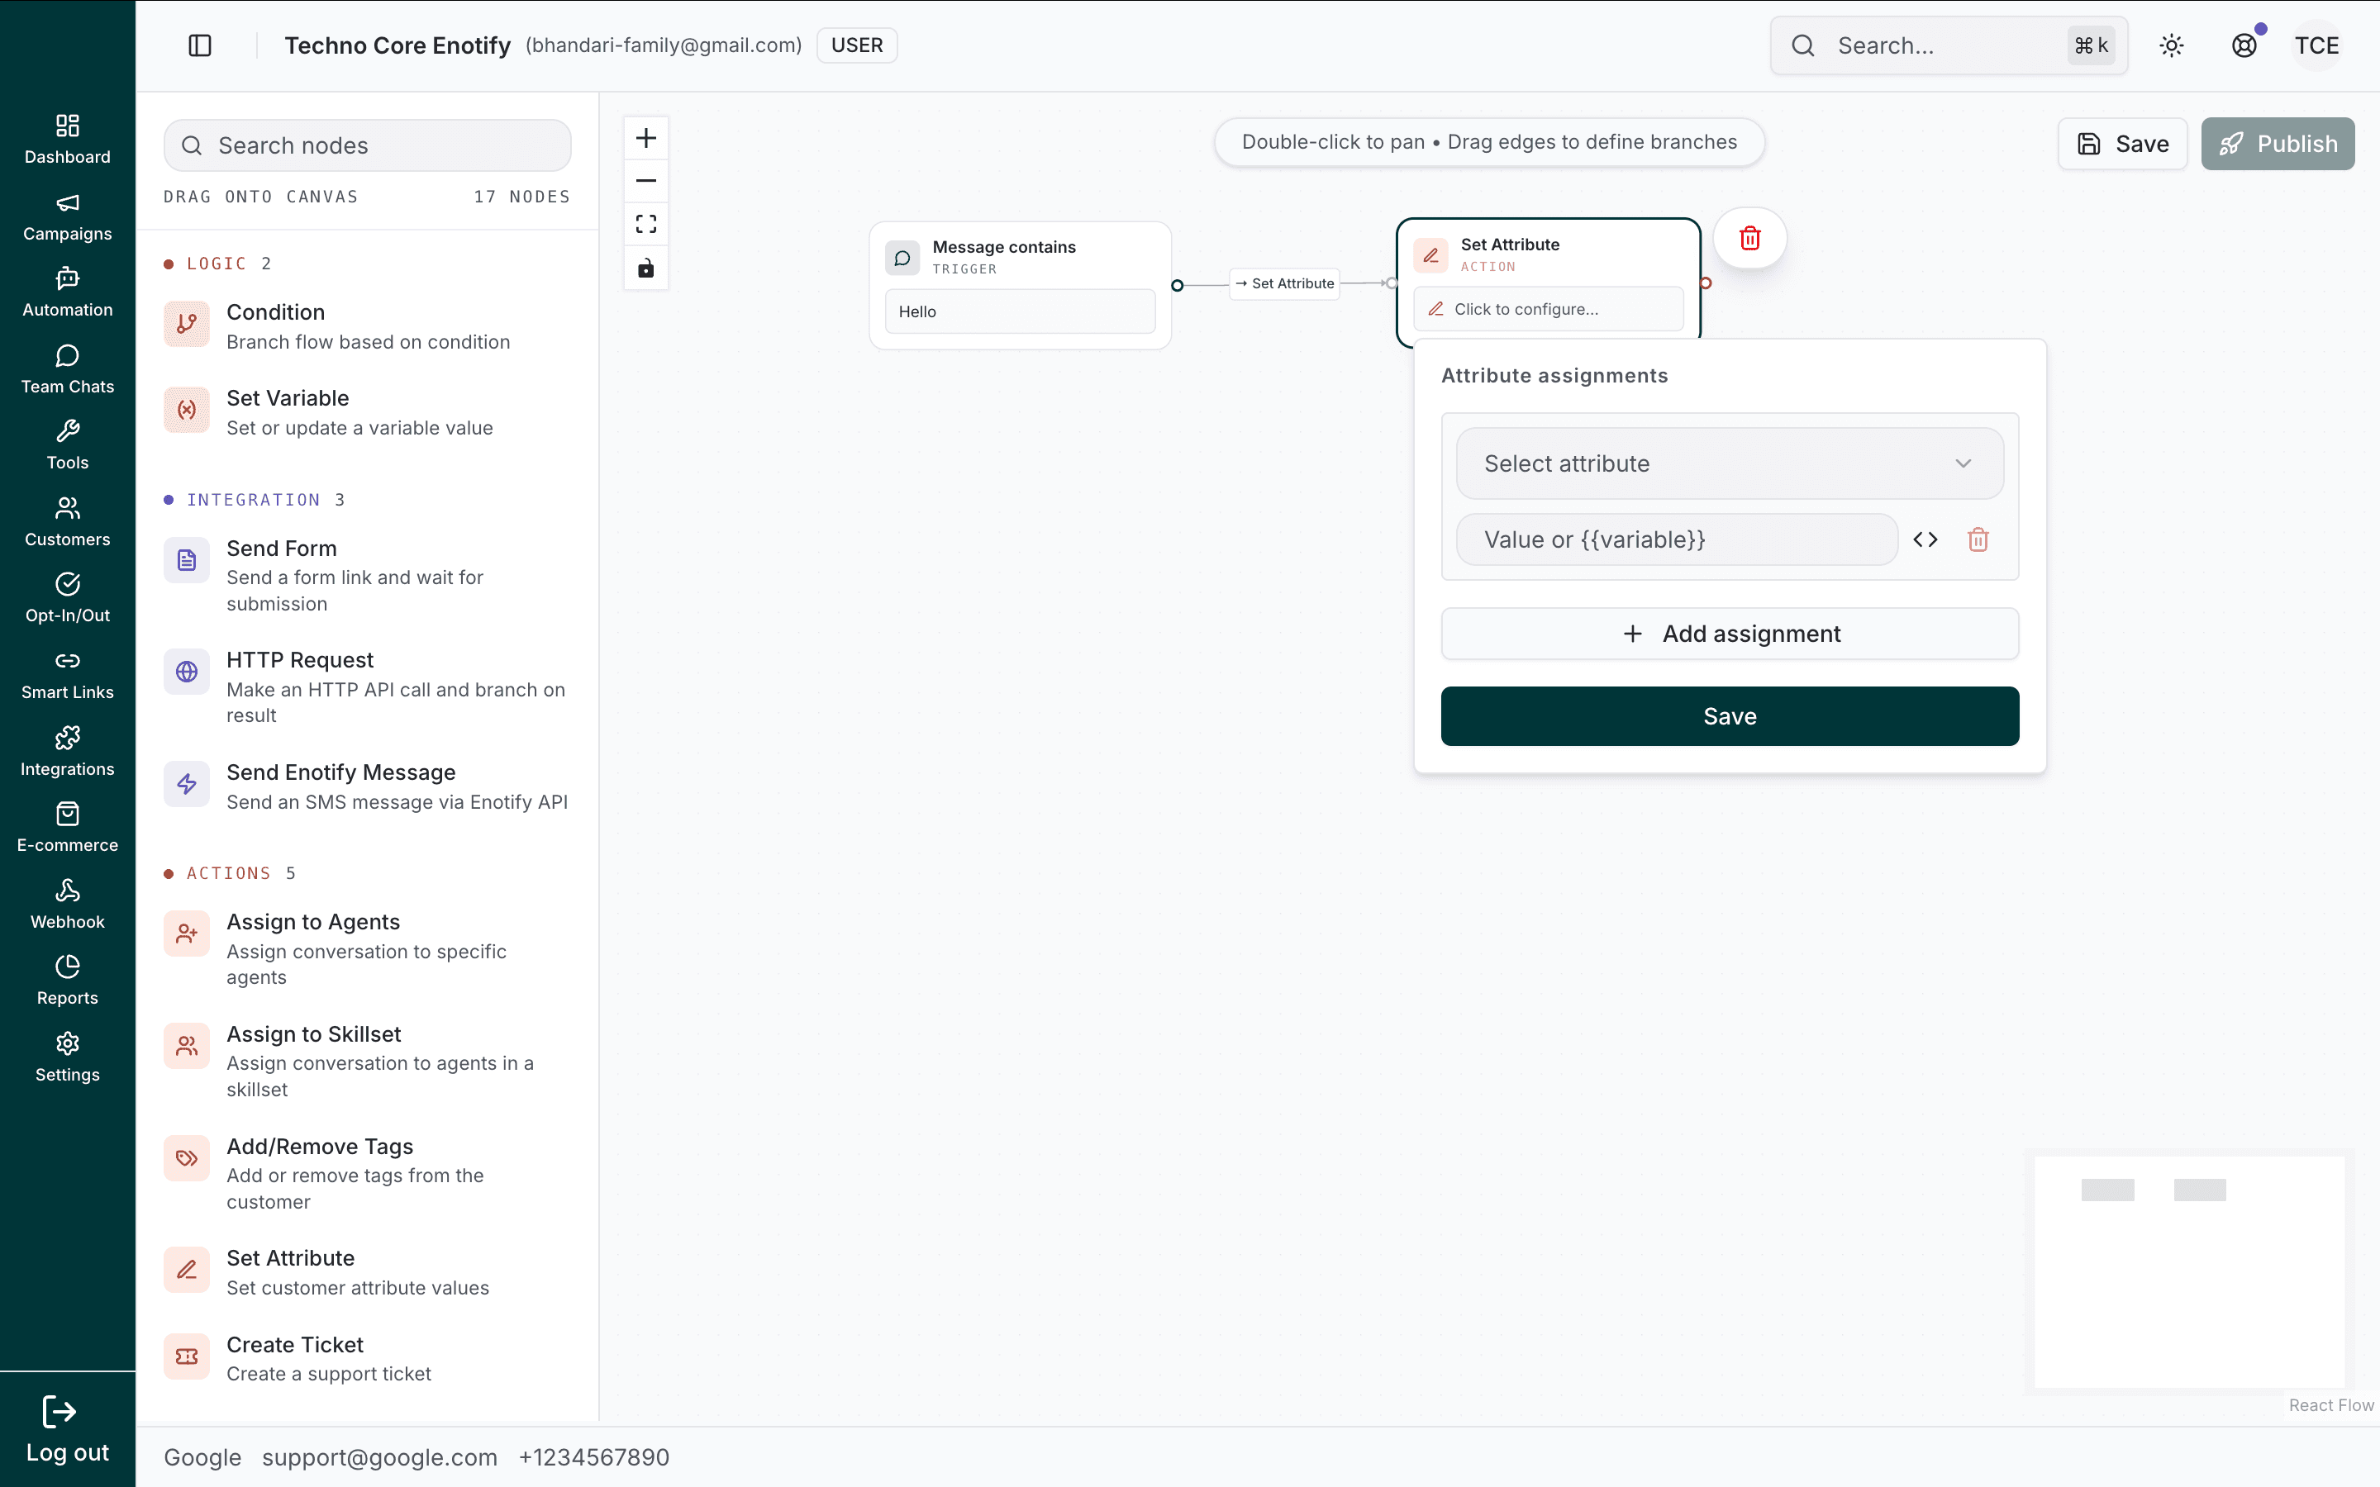Add another attribute assignment
The height and width of the screenshot is (1487, 2380).
pos(1730,634)
